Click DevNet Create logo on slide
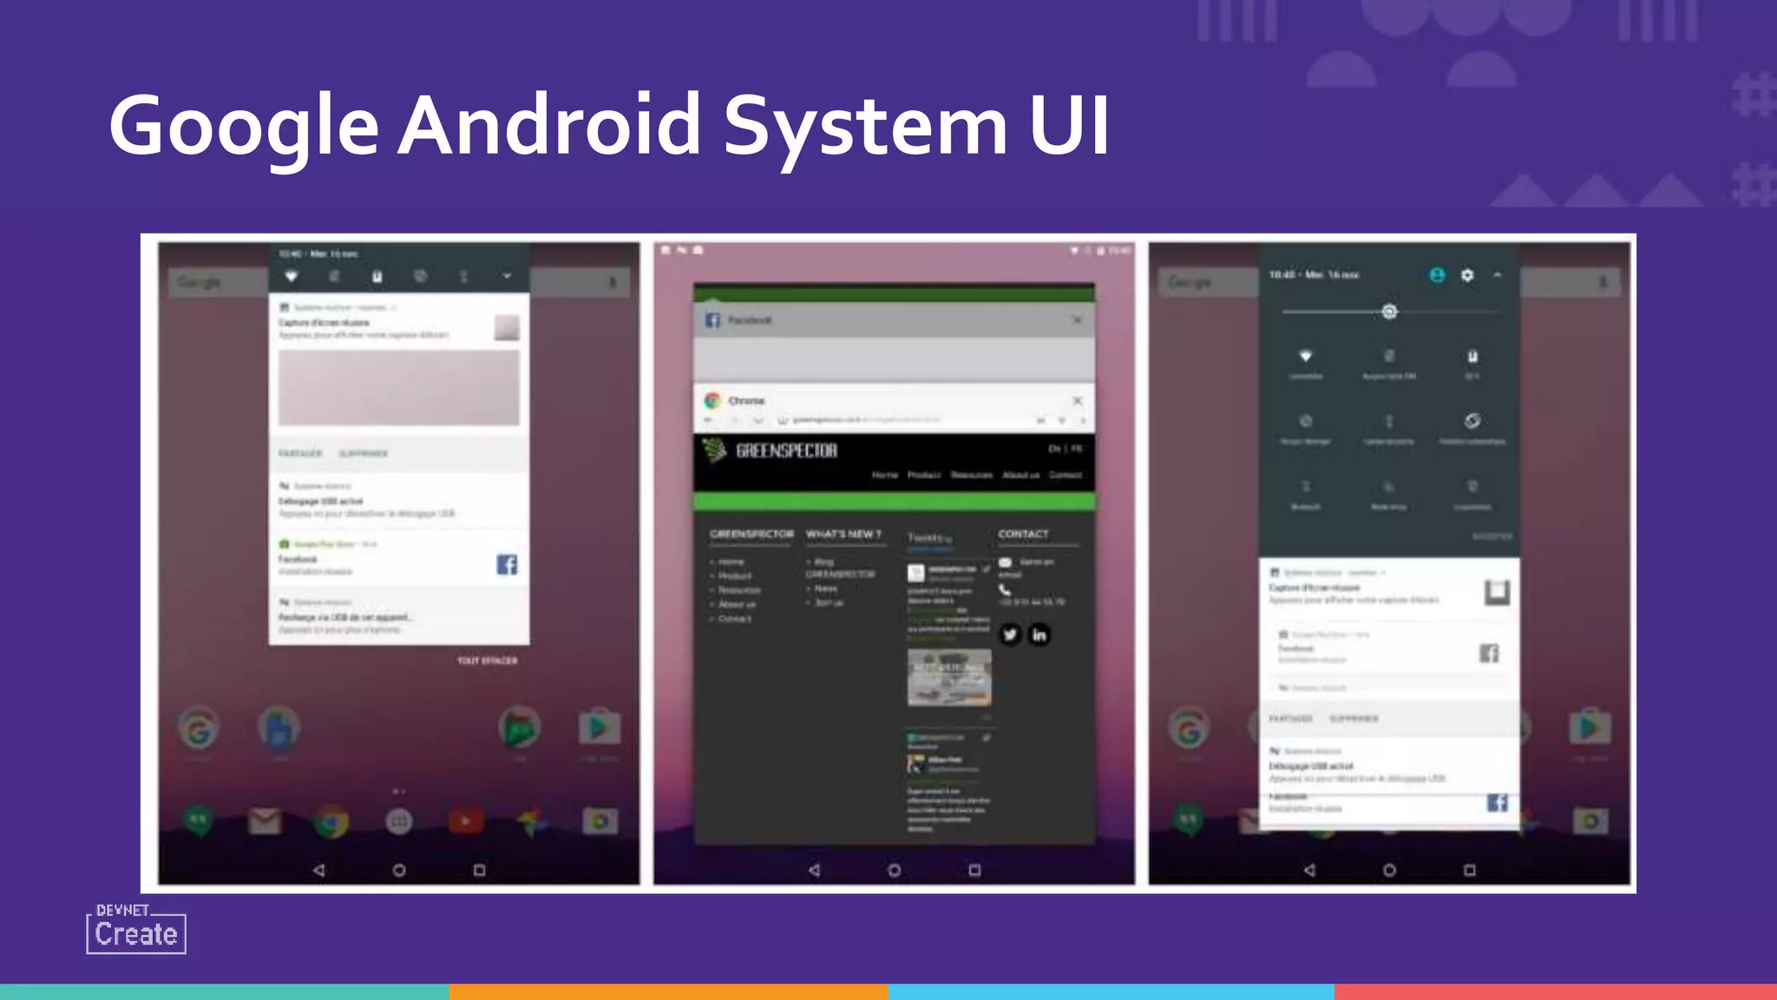1777x1000 pixels. pyautogui.click(x=136, y=929)
